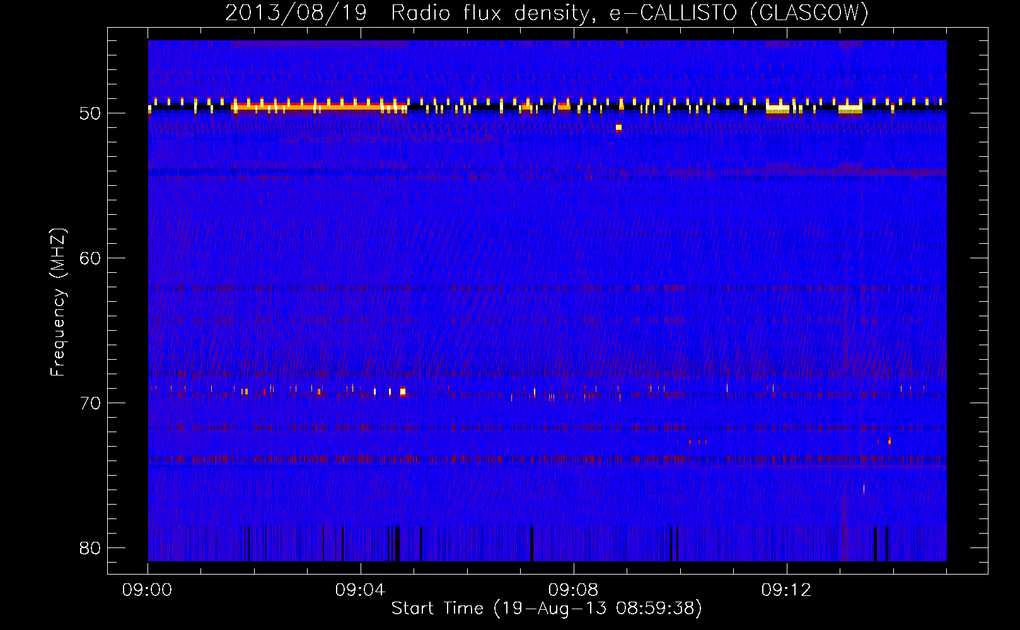Screen dimensions: 1020x630
Task: Click the '60' frequency tick label
Action: click(x=90, y=258)
